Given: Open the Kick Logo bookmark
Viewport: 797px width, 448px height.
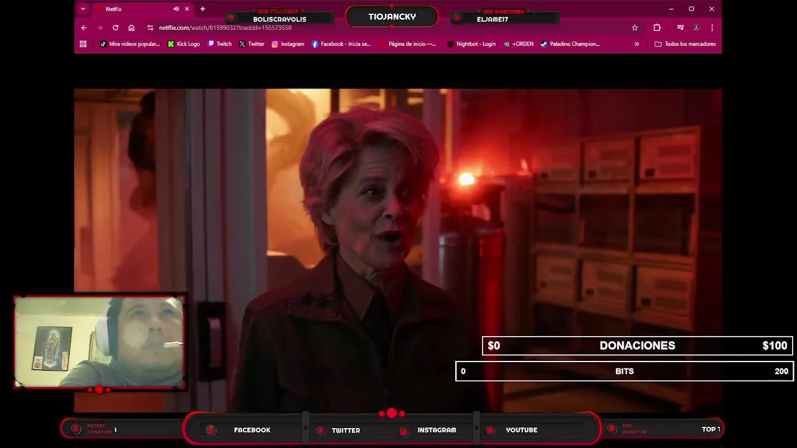Looking at the screenshot, I should click(x=184, y=44).
